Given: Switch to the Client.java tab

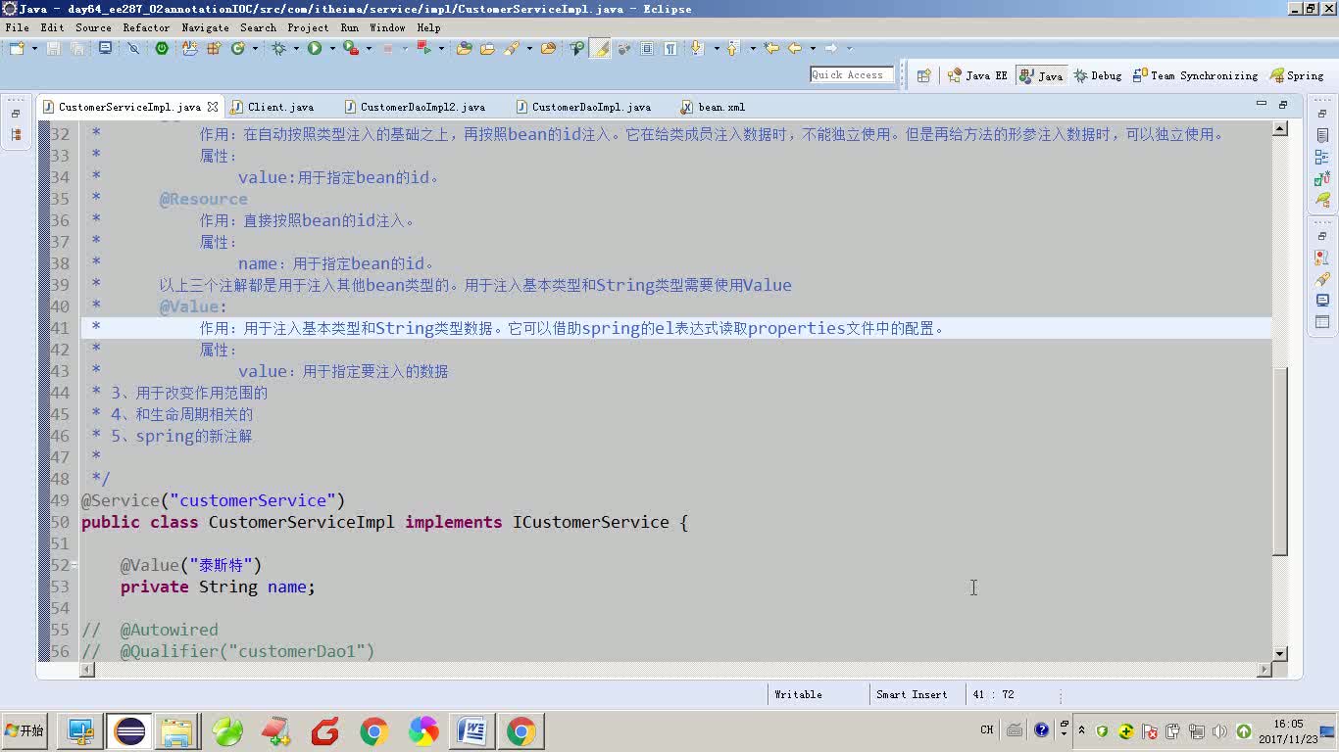Looking at the screenshot, I should [280, 107].
